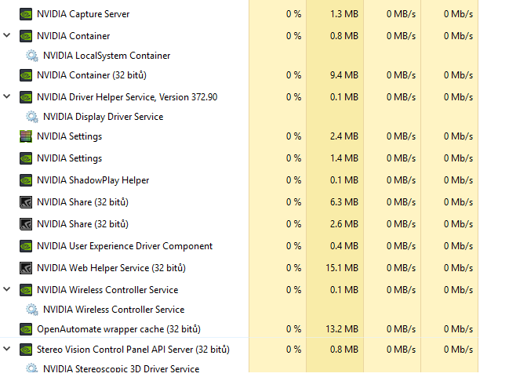Click the NVIDIA Capture Server icon
The width and height of the screenshot is (509, 377).
(26, 14)
